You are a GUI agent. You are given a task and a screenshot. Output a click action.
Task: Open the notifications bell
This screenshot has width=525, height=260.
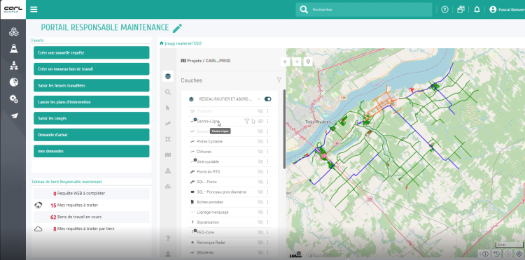pyautogui.click(x=477, y=10)
